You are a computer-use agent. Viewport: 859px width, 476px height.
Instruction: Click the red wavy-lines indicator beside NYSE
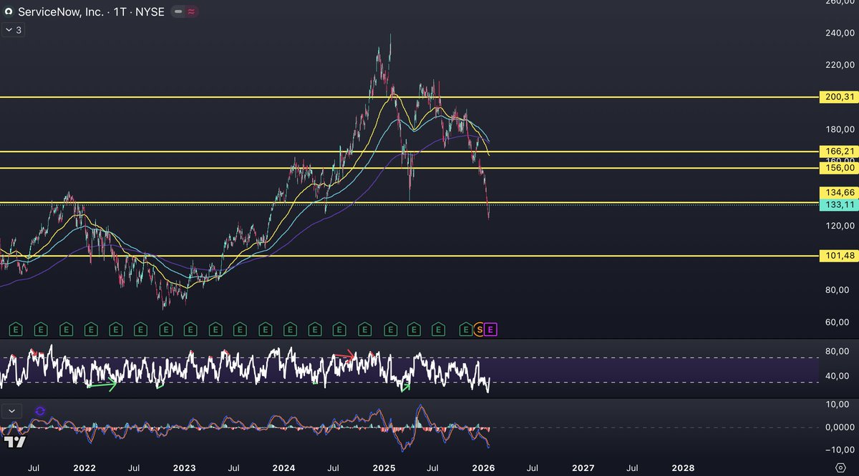(x=192, y=11)
